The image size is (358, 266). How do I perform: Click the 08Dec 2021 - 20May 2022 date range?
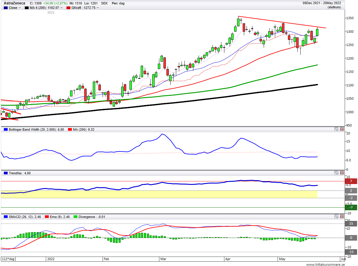[322, 3]
